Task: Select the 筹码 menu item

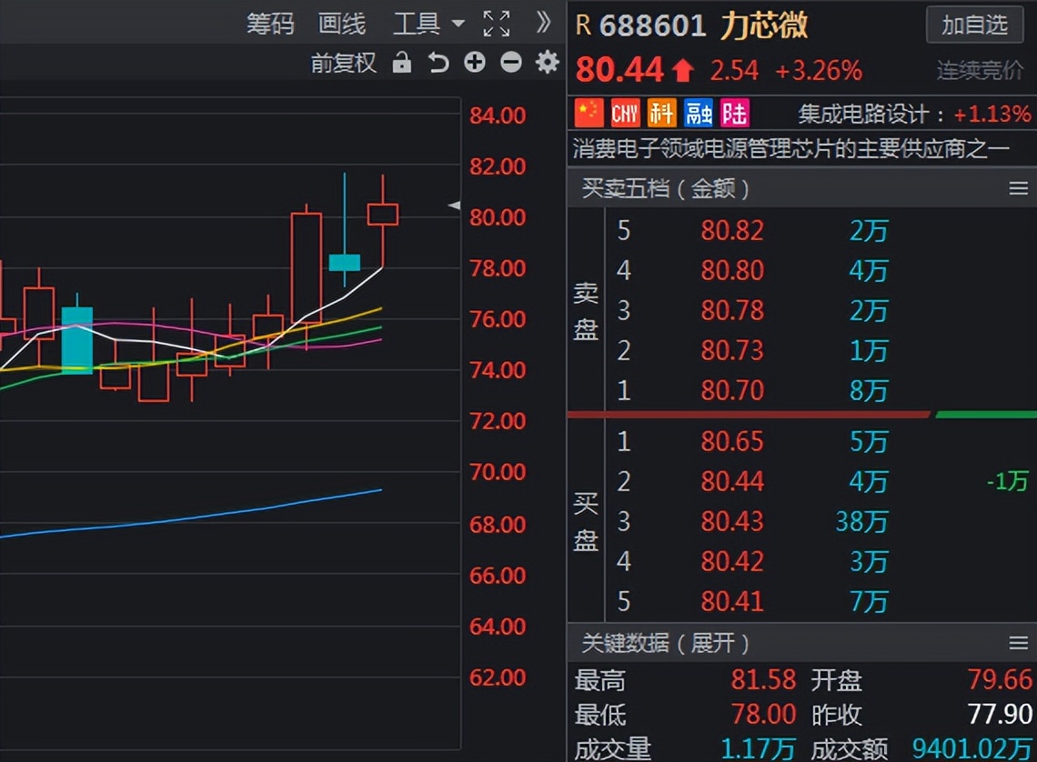Action: (x=269, y=25)
